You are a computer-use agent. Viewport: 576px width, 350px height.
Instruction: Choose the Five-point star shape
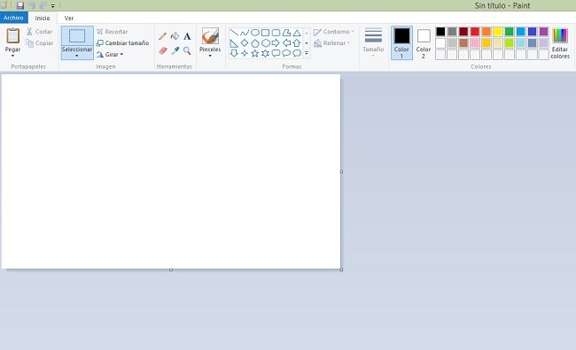coord(255,54)
